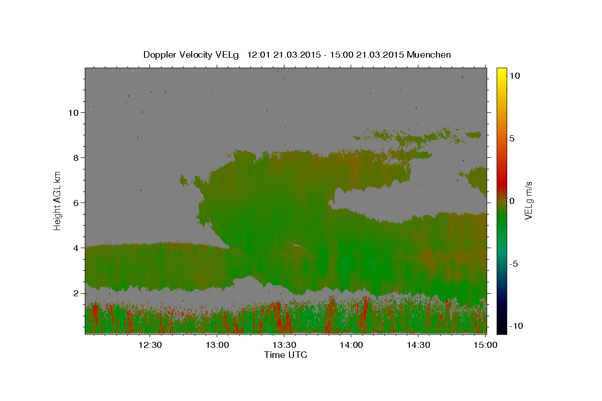Select the 13:00 time tick label
The height and width of the screenshot is (401, 602).
217,345
